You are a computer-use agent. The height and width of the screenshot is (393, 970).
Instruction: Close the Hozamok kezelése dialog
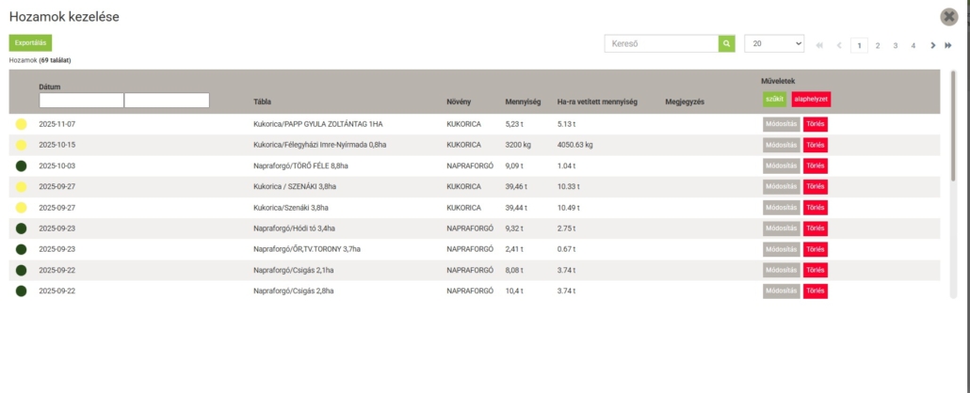click(949, 17)
